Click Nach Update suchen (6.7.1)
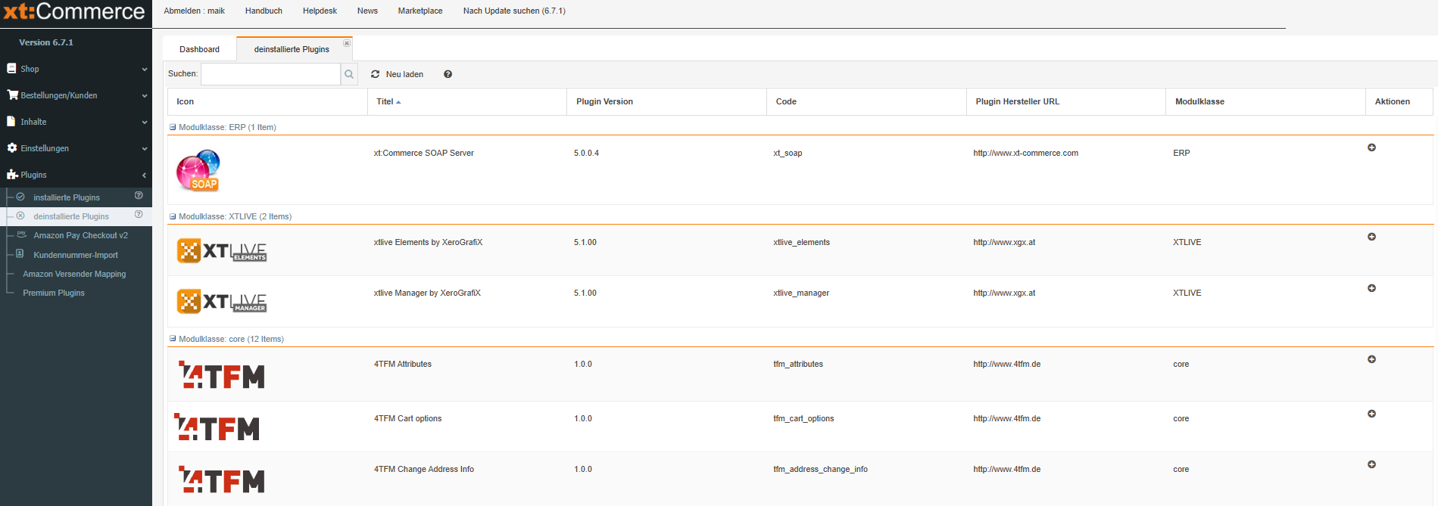This screenshot has height=506, width=1438. point(514,11)
